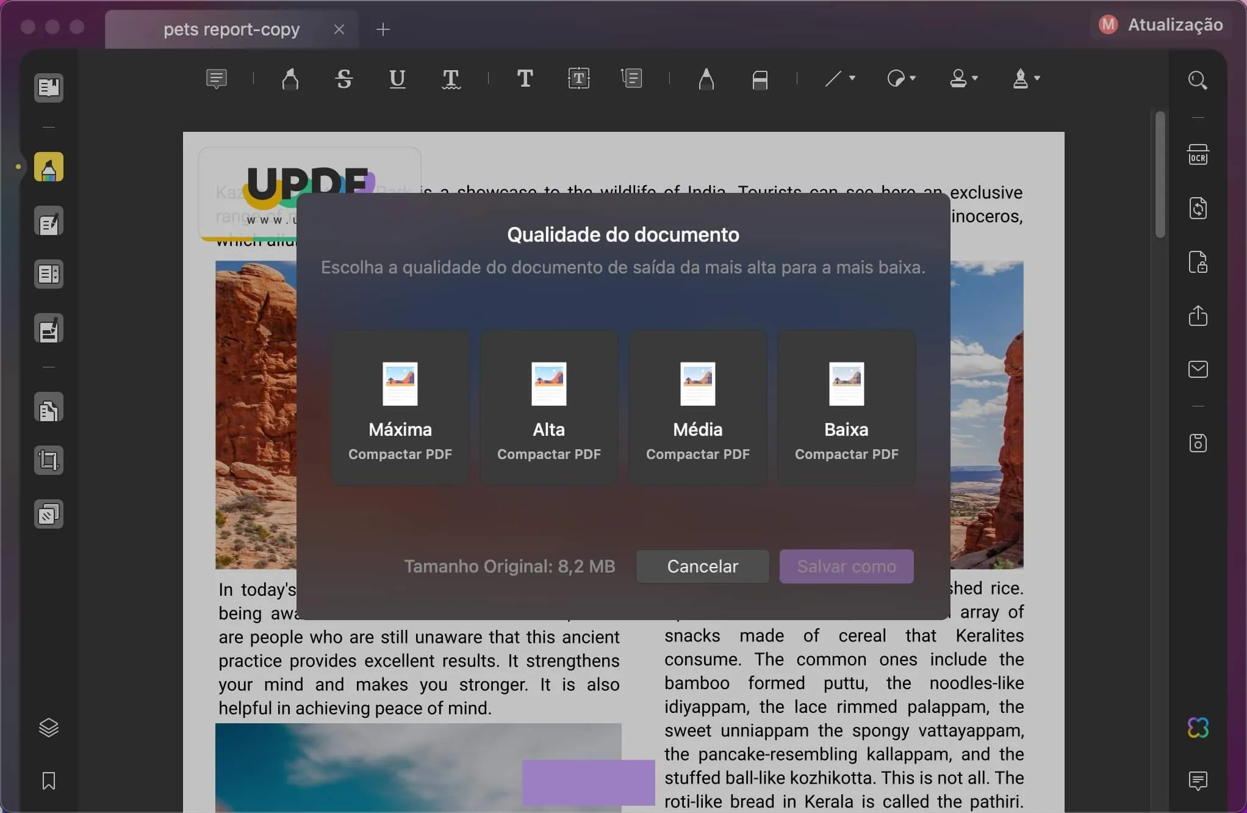
Task: Select the Média compression quality
Action: tap(697, 406)
